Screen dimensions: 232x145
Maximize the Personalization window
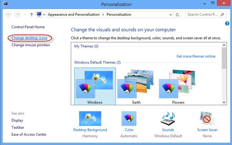[213, 3]
